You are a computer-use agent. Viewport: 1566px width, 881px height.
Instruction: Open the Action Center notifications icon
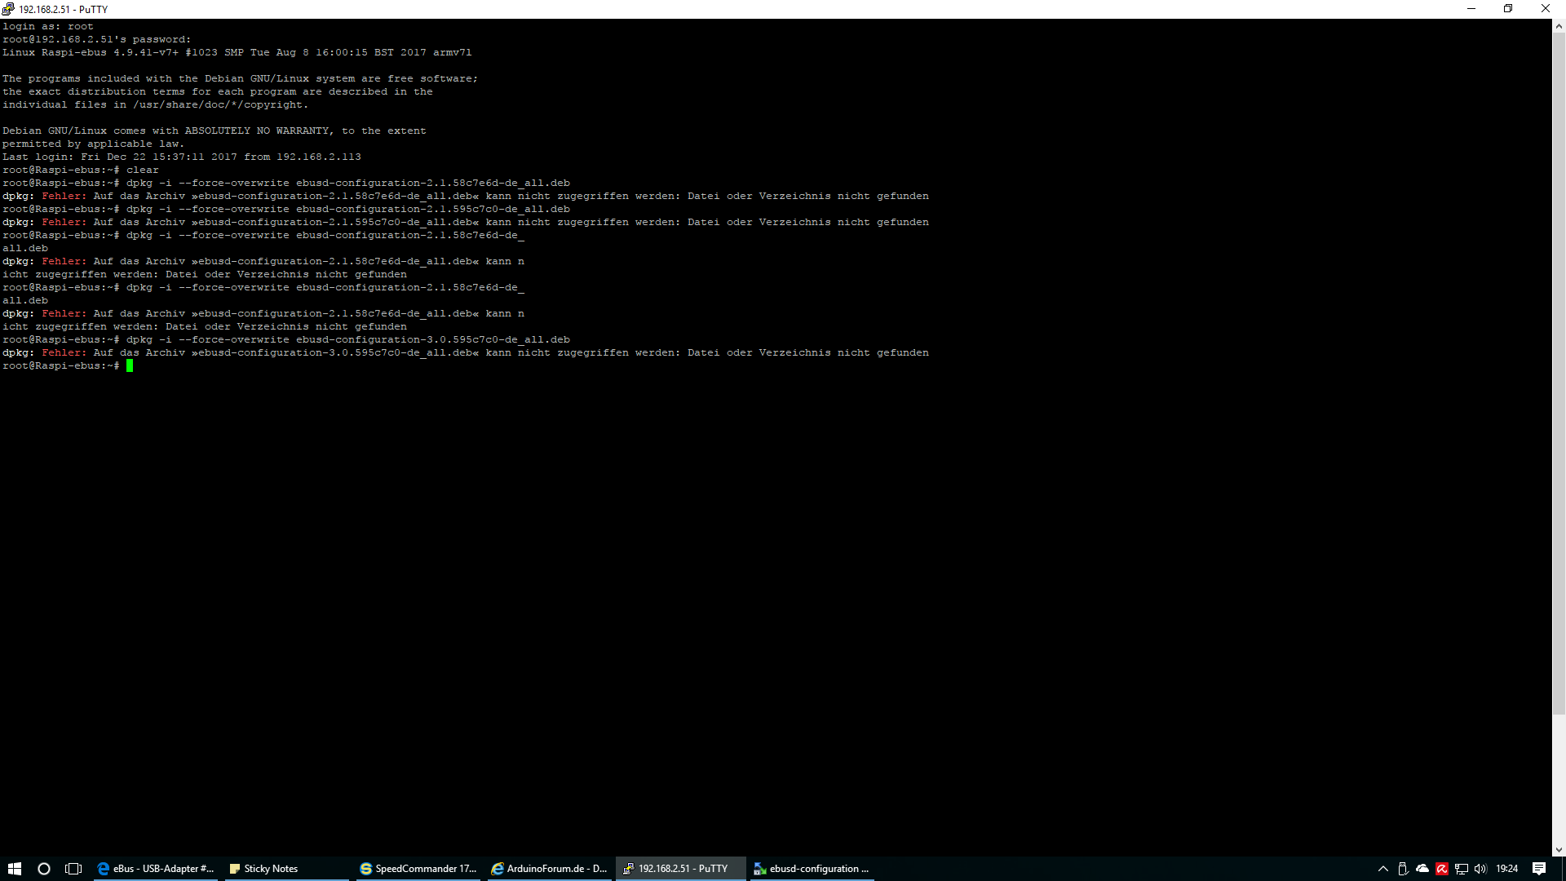pos(1539,869)
